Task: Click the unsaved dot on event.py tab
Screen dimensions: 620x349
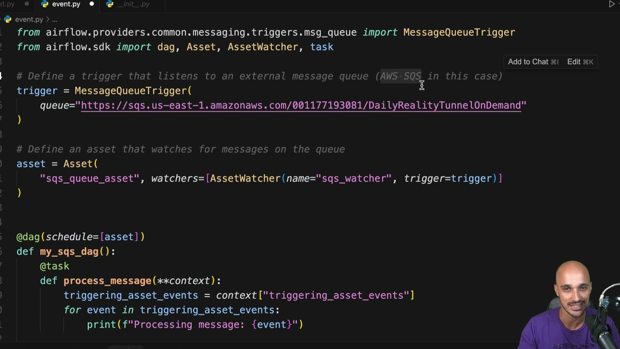Action: pyautogui.click(x=92, y=4)
